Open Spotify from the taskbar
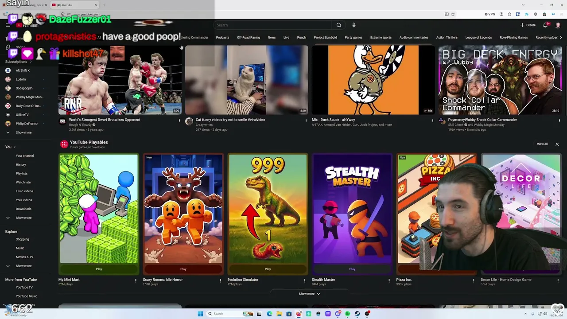The width and height of the screenshot is (567, 319). [x=348, y=314]
